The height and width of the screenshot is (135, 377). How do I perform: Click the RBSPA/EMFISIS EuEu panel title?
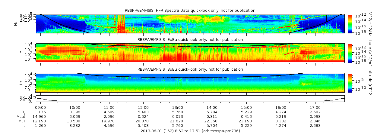click(x=190, y=40)
